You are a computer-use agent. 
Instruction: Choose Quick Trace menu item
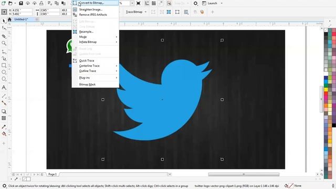click(96, 61)
